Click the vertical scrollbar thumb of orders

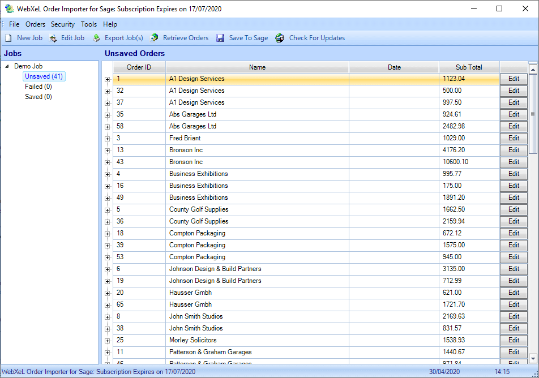pyautogui.click(x=533, y=114)
